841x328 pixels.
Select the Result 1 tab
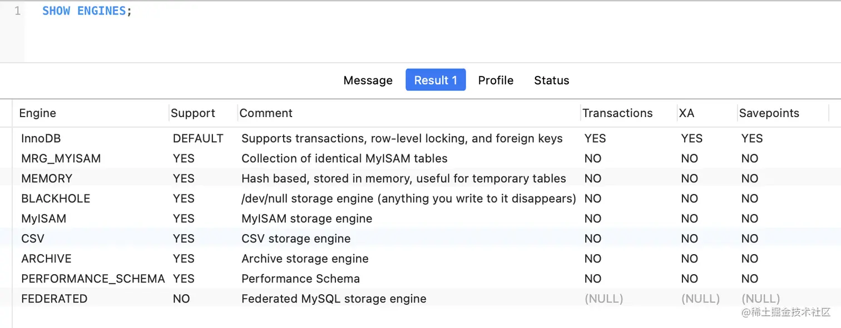pos(436,80)
